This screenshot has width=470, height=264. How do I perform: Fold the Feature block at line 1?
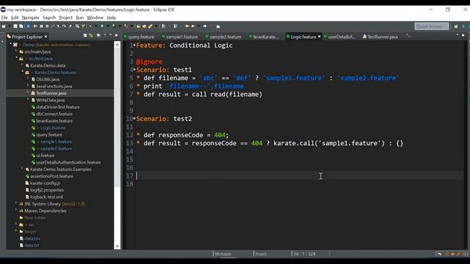pos(134,45)
